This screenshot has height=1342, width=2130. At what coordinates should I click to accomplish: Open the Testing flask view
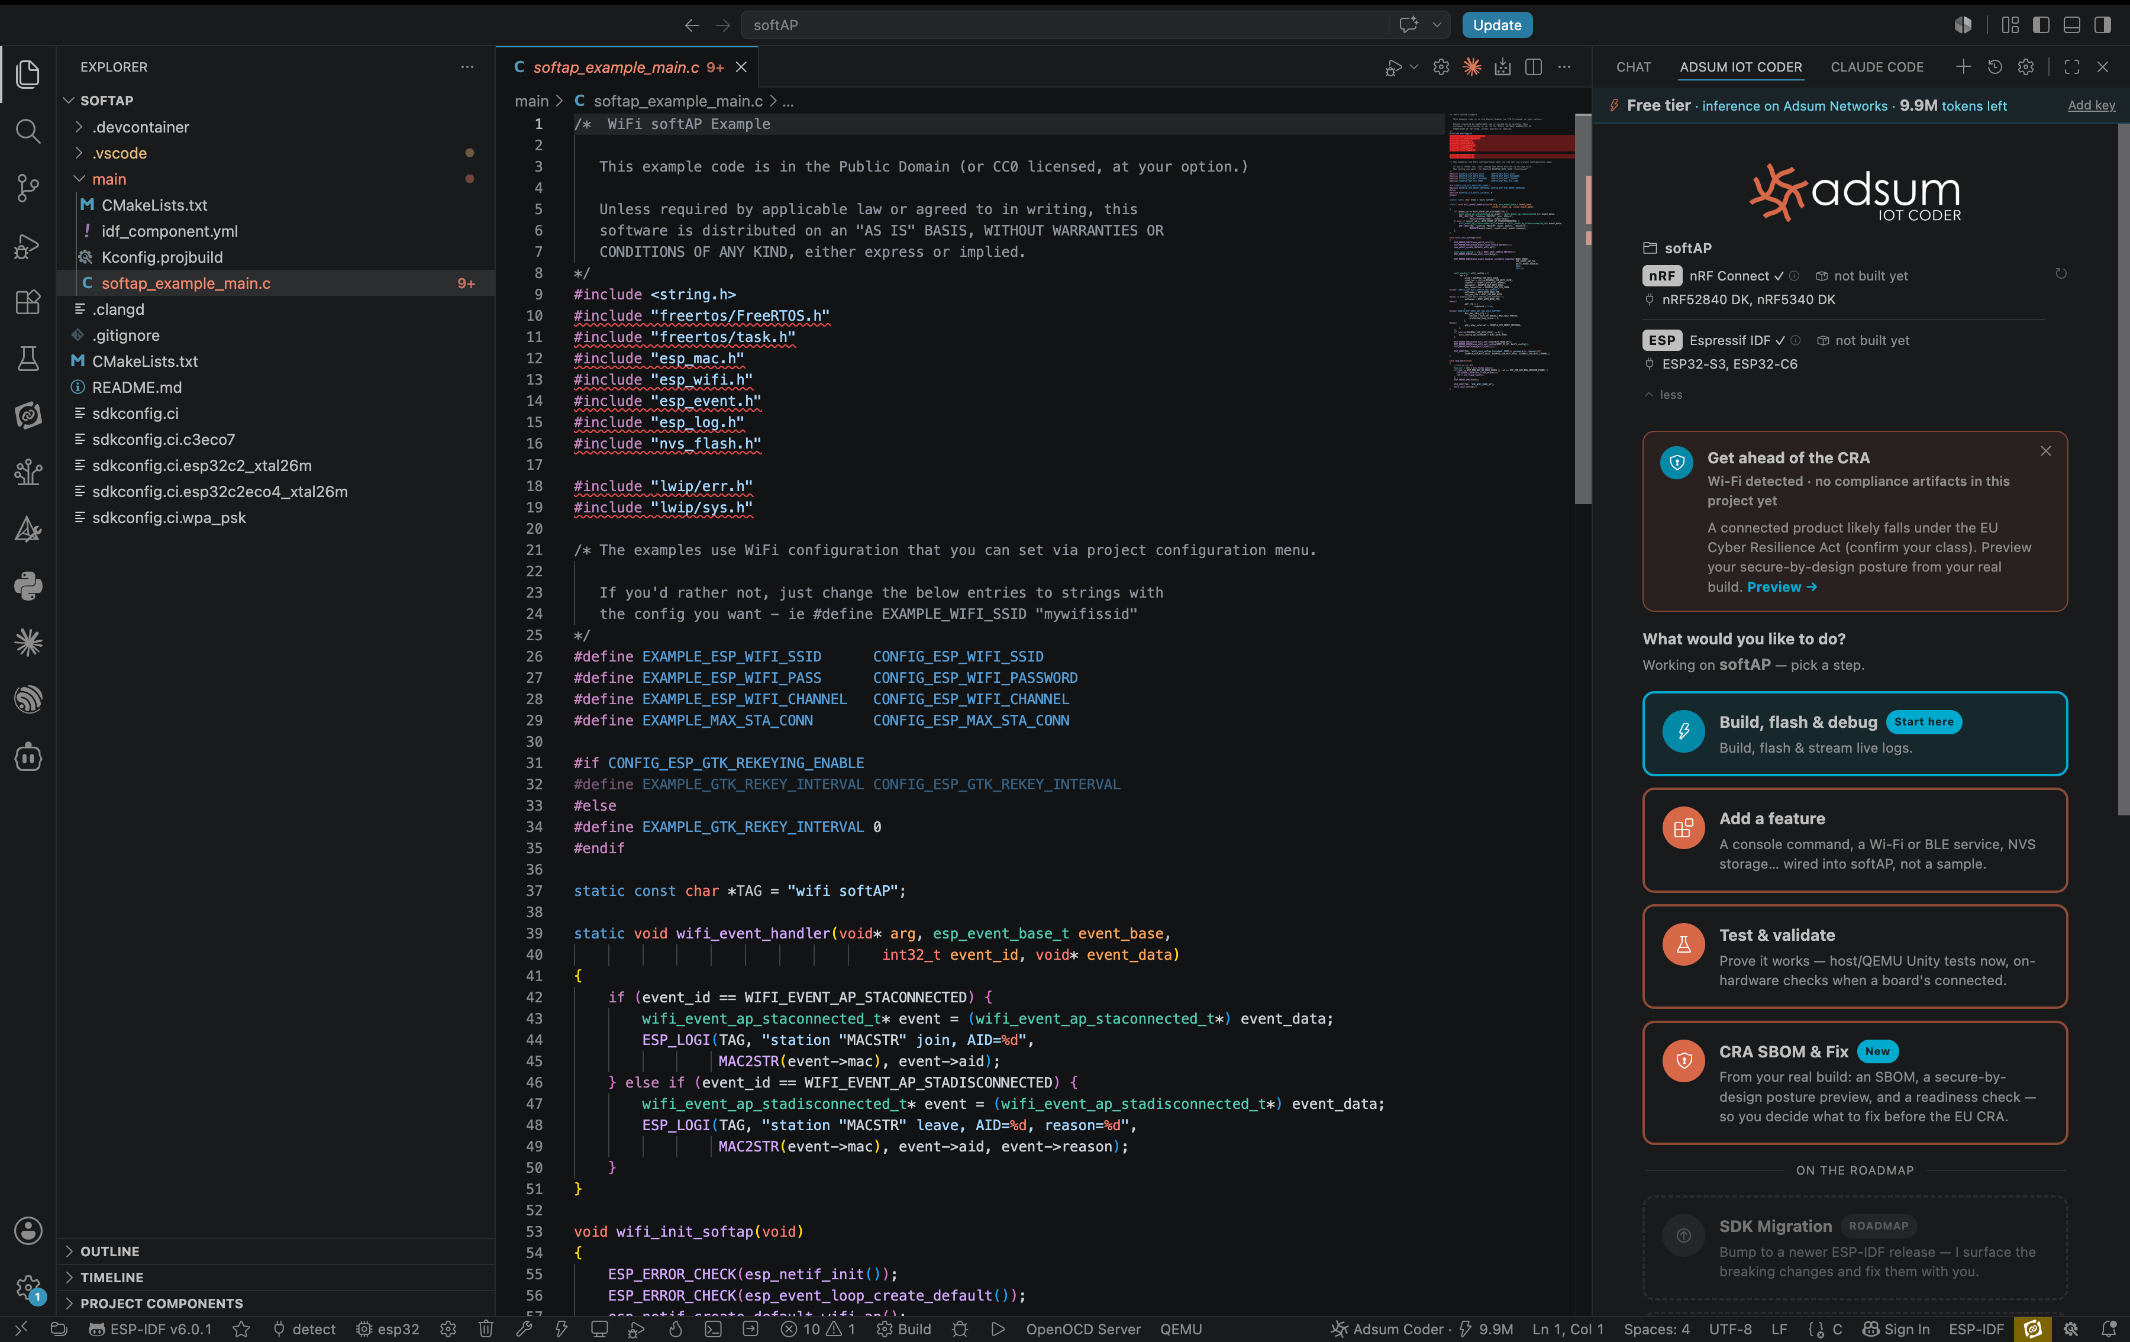pyautogui.click(x=28, y=358)
